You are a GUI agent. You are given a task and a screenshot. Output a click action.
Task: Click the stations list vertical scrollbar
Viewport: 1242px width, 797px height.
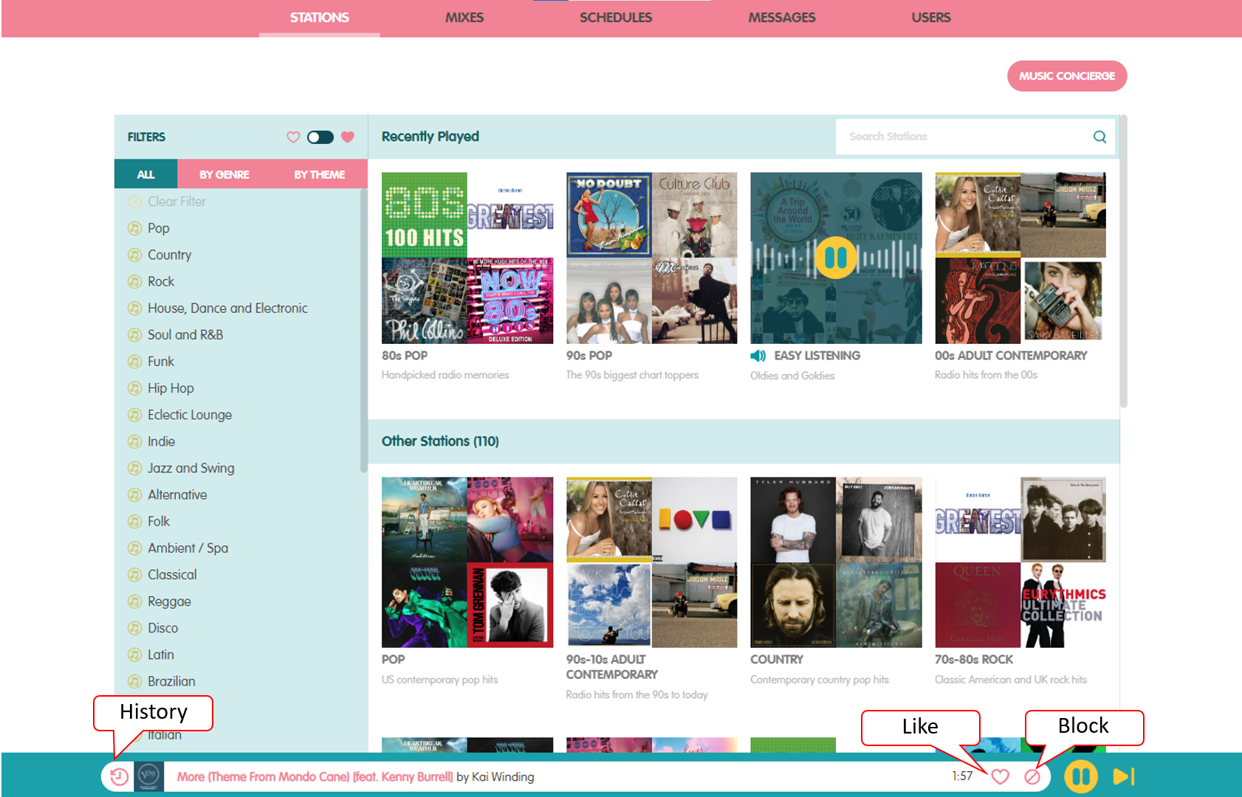coord(1123,261)
